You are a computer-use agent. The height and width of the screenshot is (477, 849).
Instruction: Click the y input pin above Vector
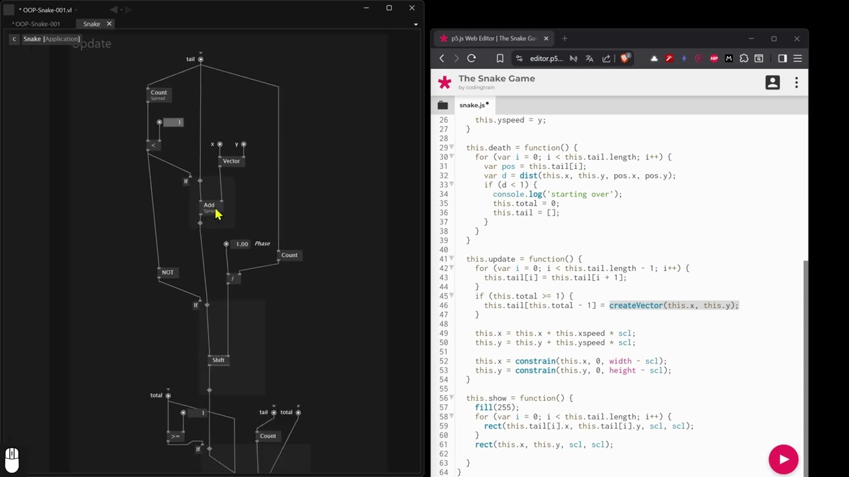click(243, 144)
